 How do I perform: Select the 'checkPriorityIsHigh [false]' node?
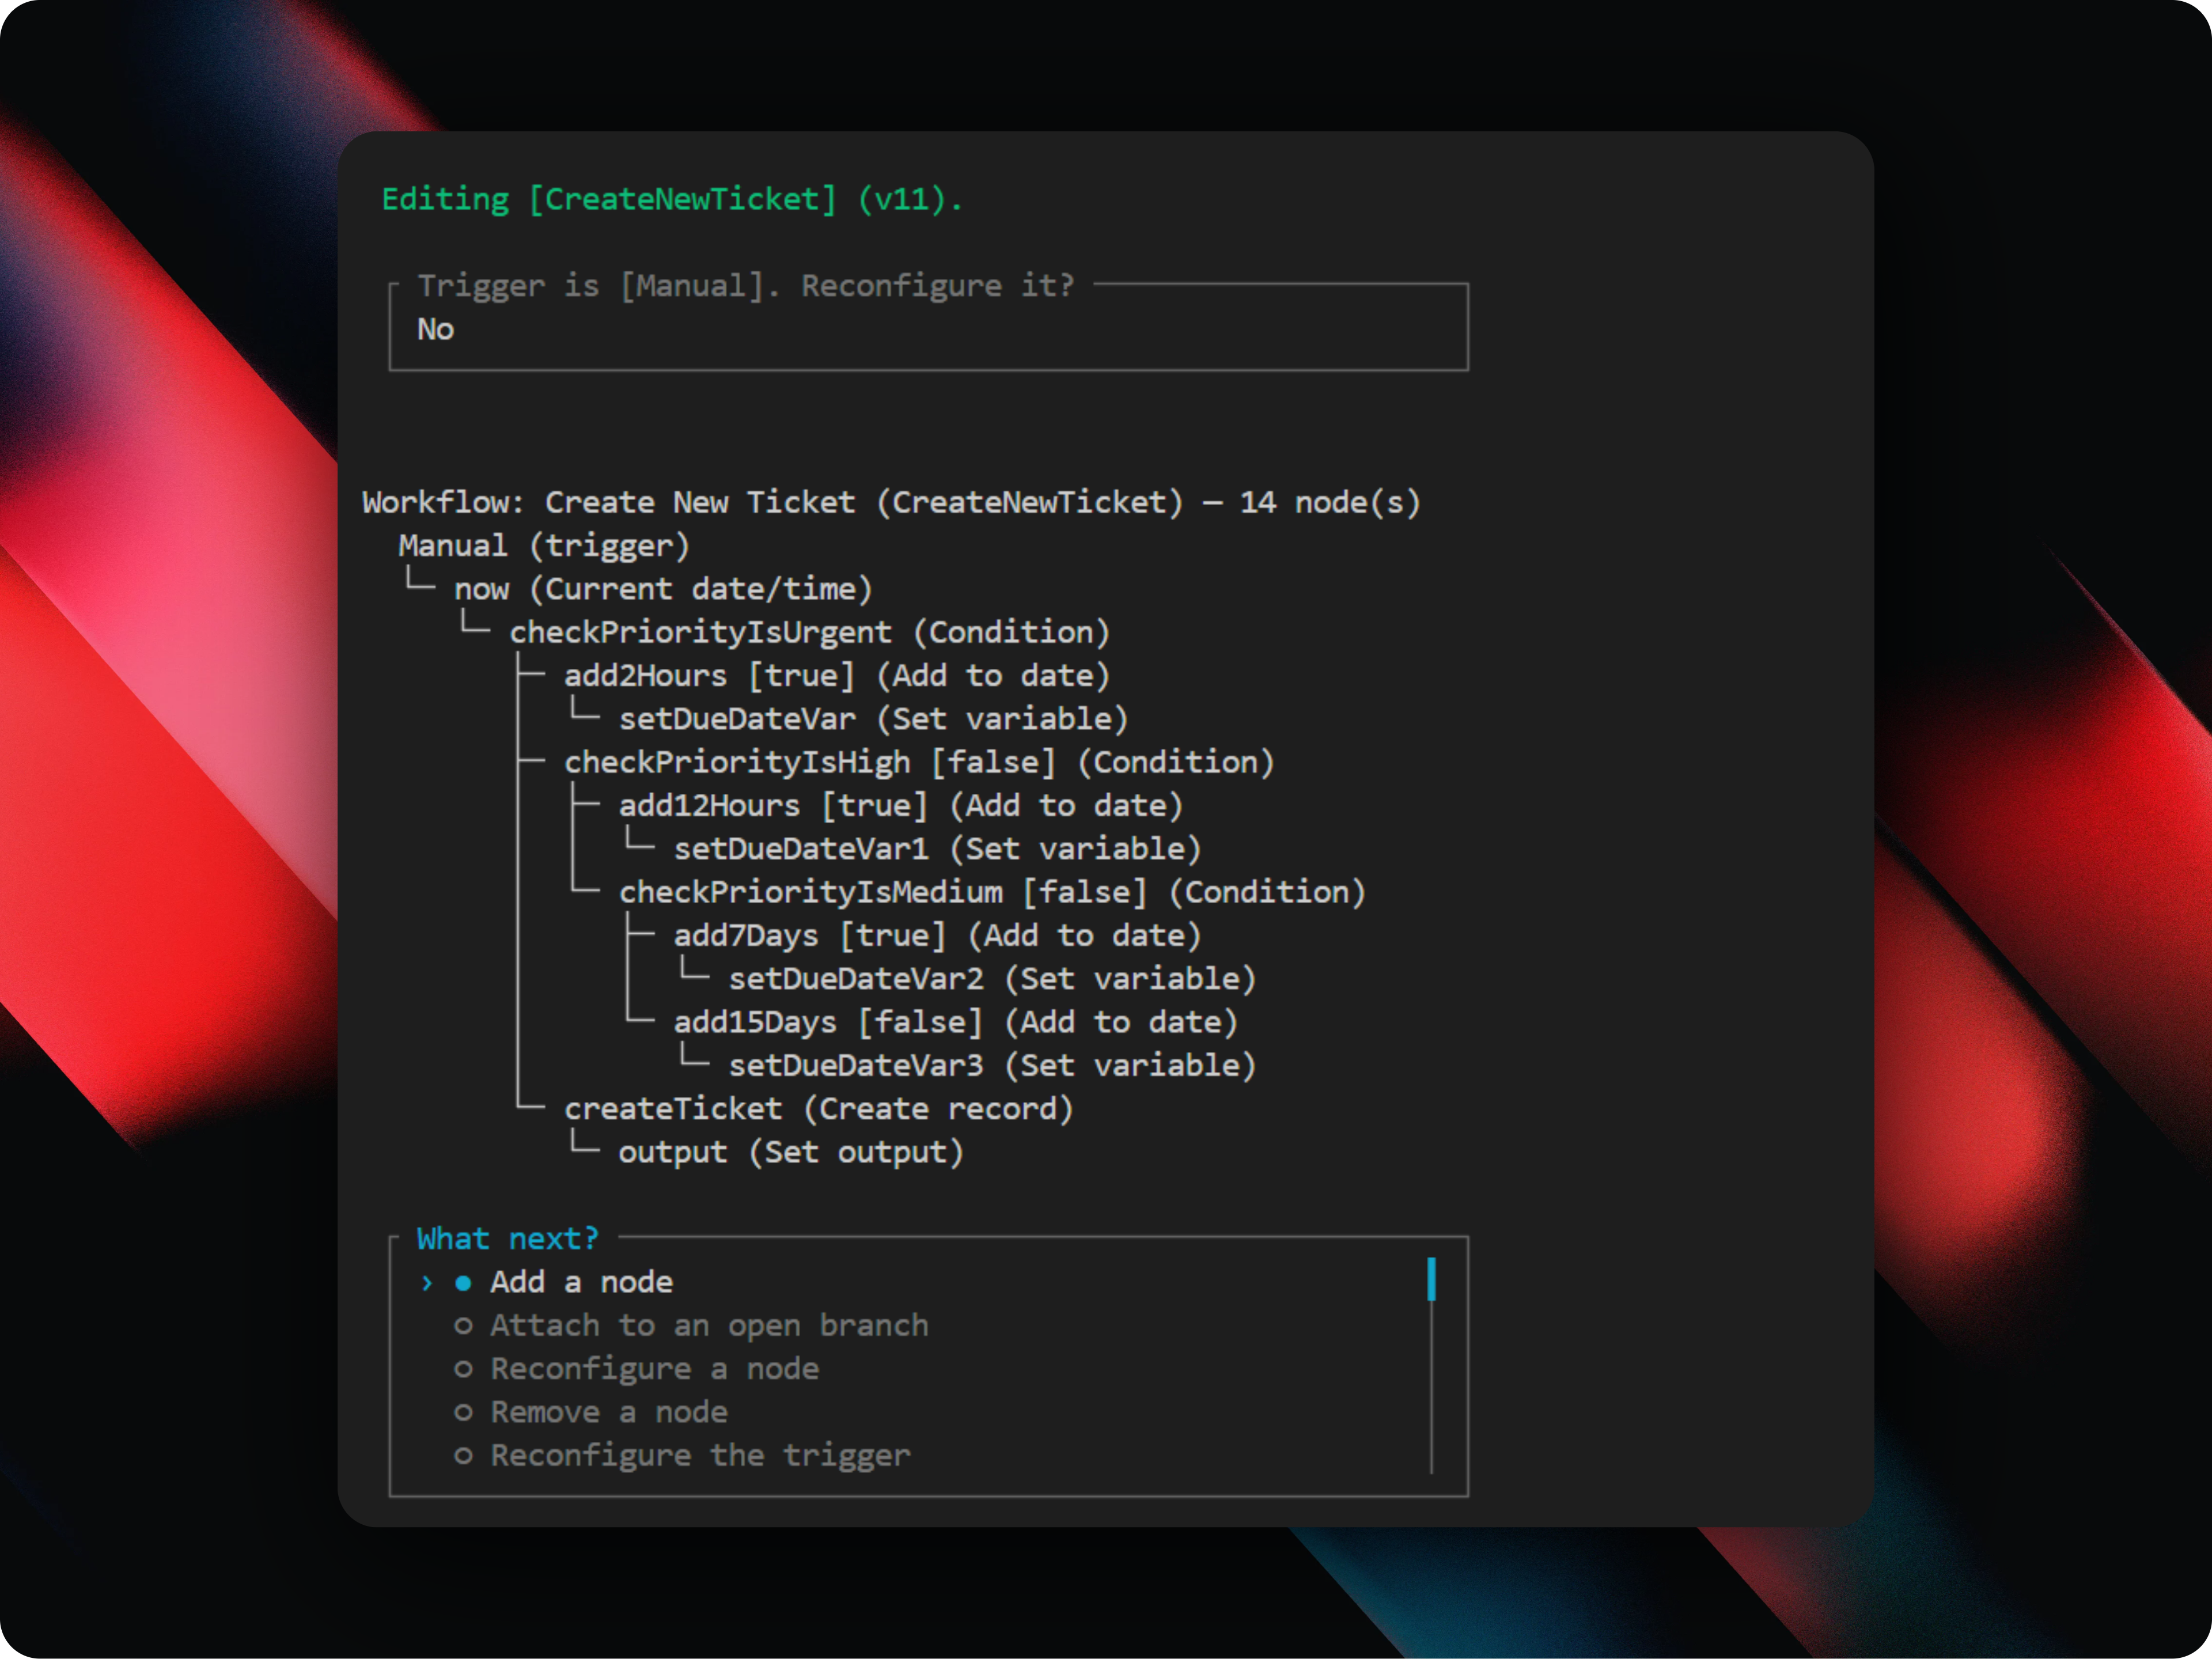tap(919, 762)
